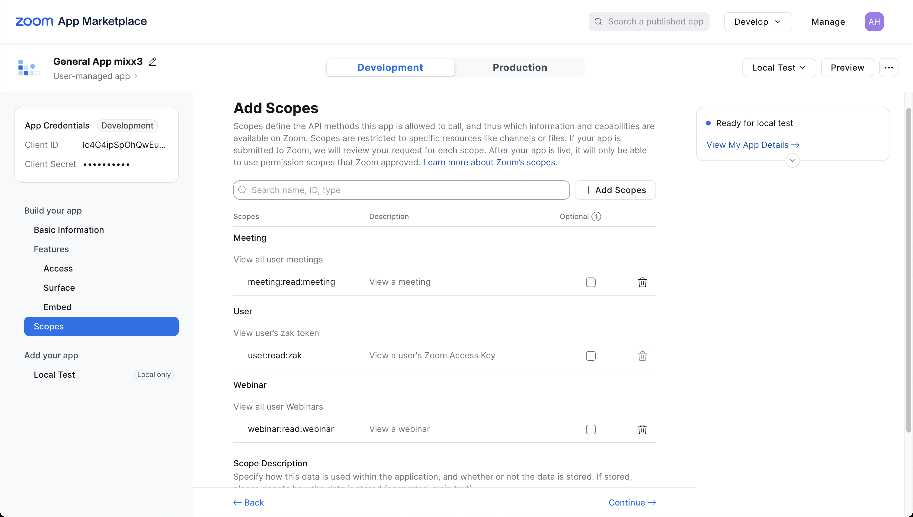Open the Develop dropdown menu
The image size is (913, 517).
tap(758, 22)
